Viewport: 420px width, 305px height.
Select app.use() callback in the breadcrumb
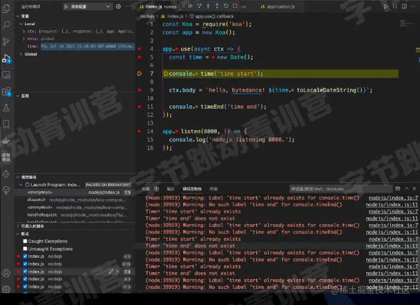click(x=212, y=16)
